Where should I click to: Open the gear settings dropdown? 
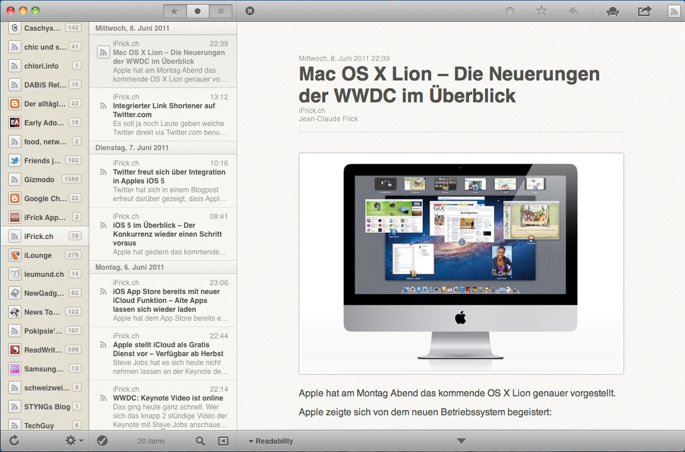pyautogui.click(x=74, y=441)
